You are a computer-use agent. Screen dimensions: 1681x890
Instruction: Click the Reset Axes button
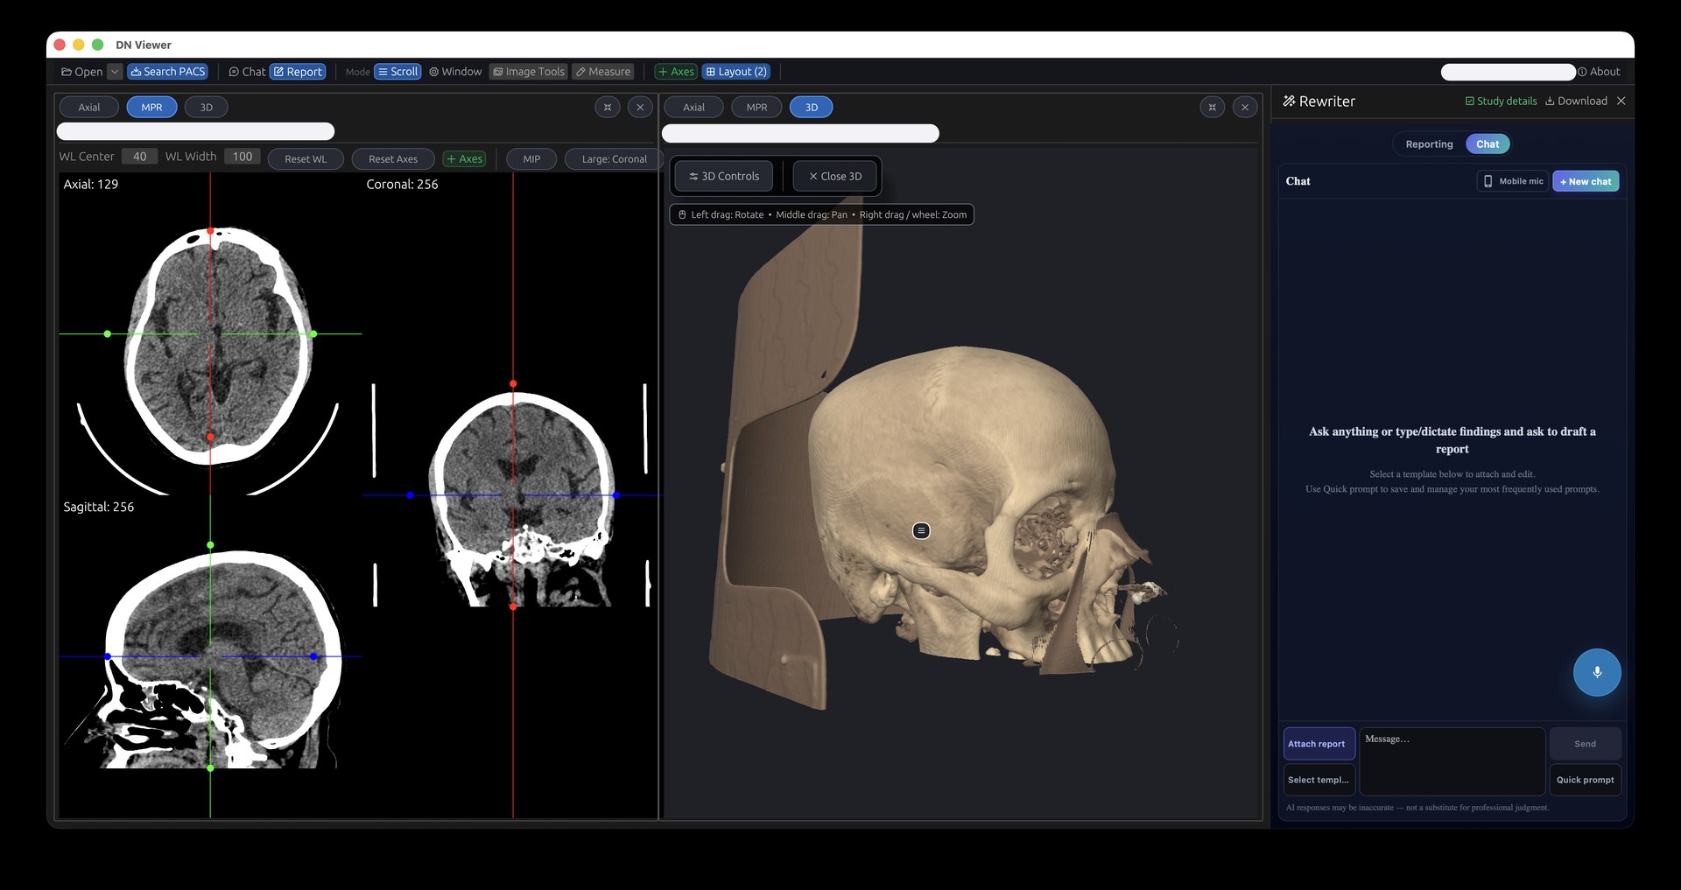(393, 159)
